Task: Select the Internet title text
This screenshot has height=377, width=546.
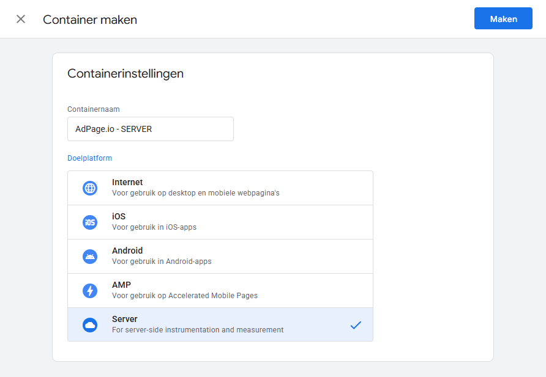Action: pos(127,182)
